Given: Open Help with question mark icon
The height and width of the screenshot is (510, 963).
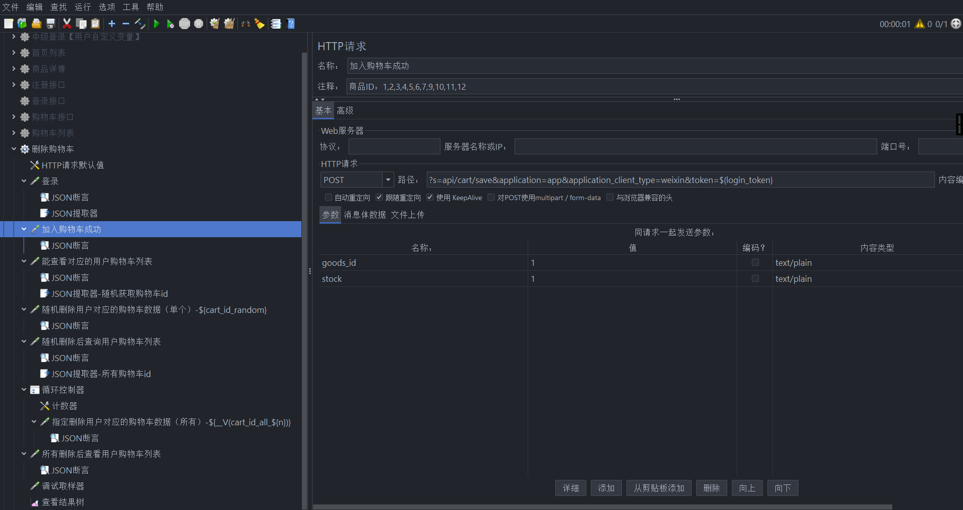Looking at the screenshot, I should [x=290, y=24].
